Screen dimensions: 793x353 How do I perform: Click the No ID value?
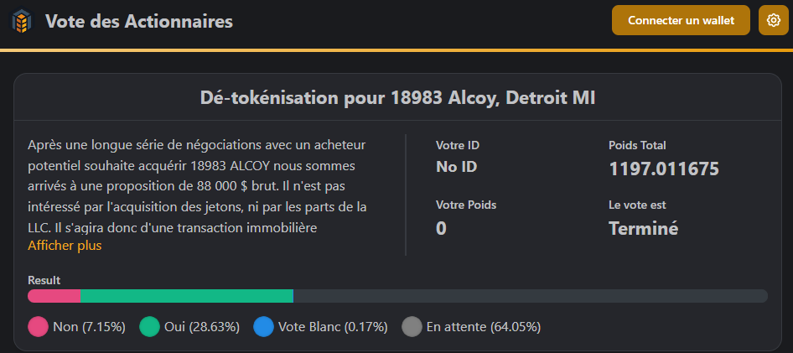(x=456, y=167)
